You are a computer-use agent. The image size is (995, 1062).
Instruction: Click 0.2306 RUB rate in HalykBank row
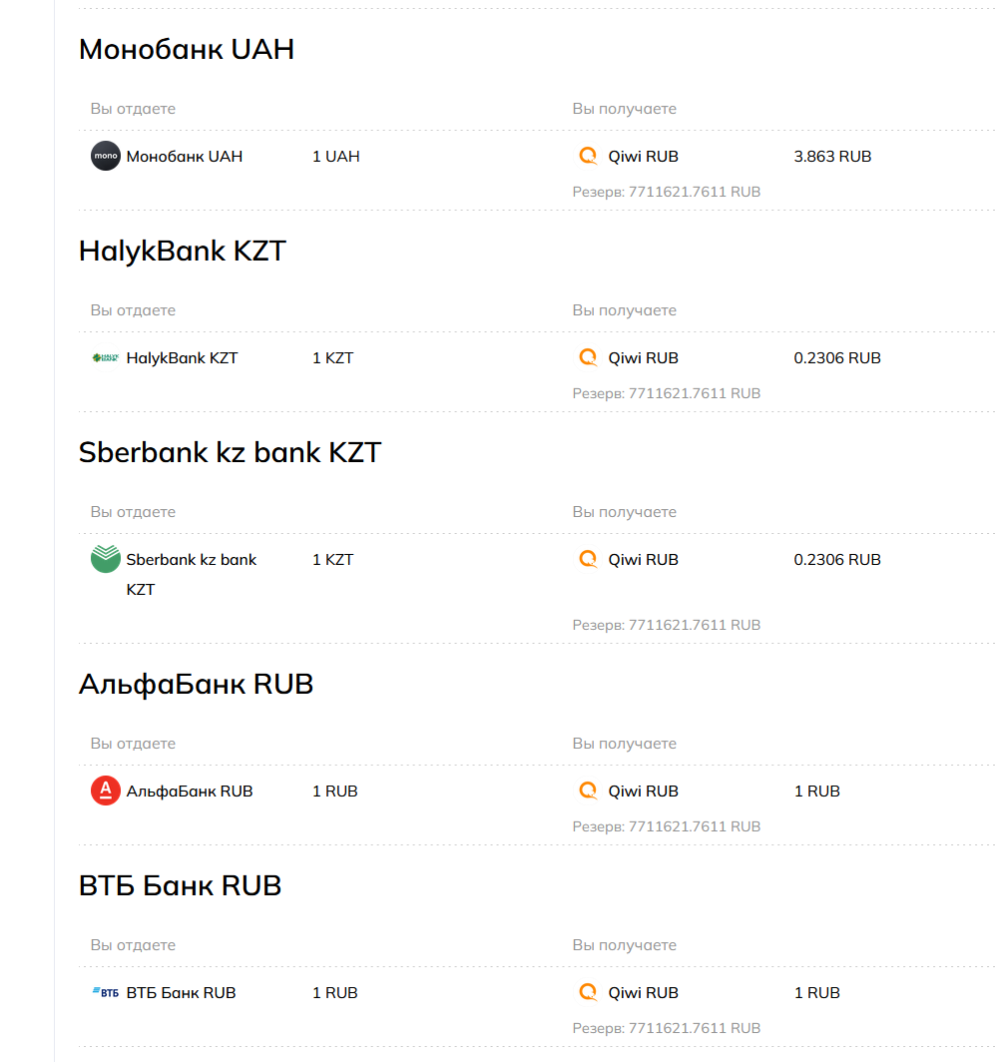click(x=837, y=358)
